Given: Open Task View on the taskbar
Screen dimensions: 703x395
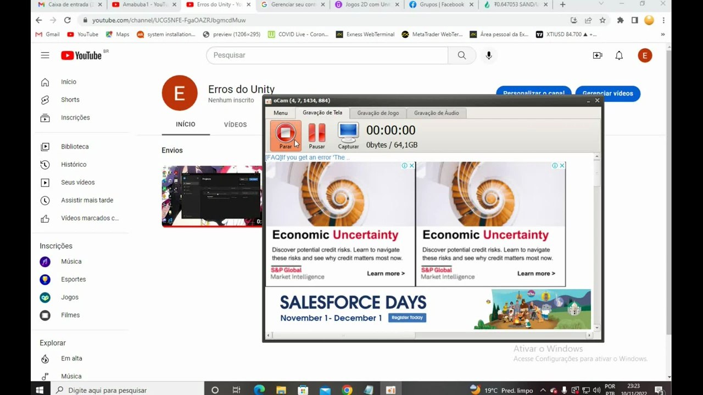Looking at the screenshot, I should pyautogui.click(x=237, y=390).
